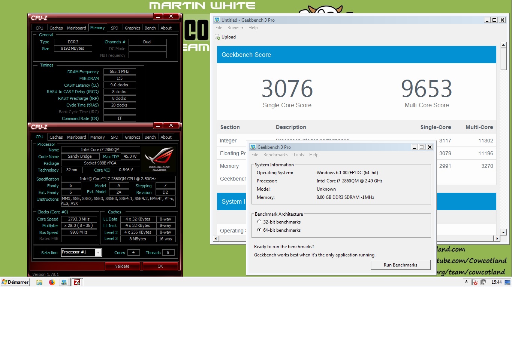Switch to About tab in upper CPU-Z window
The image size is (512, 348).
166,28
